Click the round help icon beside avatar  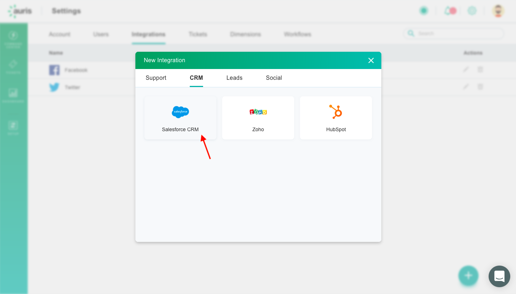click(x=472, y=11)
